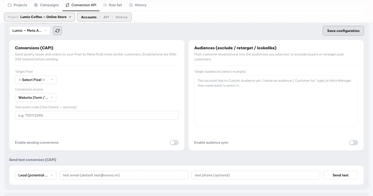Expand the Lumio Meta account dropdown
The width and height of the screenshot is (373, 196).
coord(30,31)
